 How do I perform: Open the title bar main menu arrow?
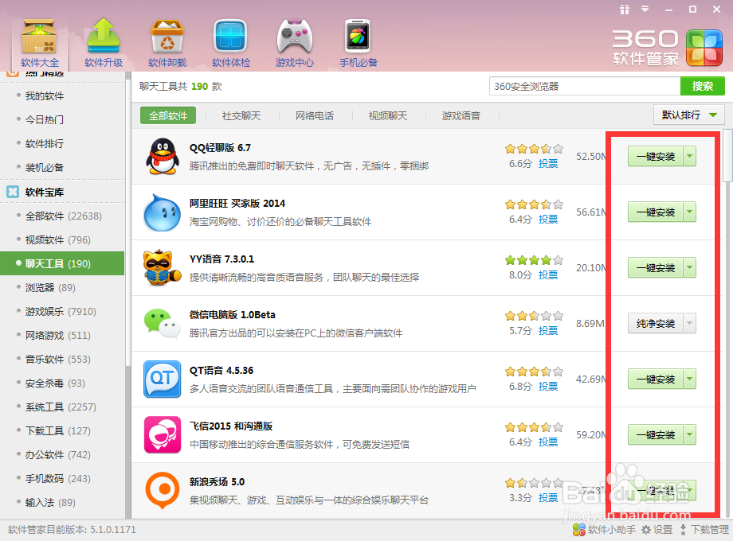coord(645,9)
